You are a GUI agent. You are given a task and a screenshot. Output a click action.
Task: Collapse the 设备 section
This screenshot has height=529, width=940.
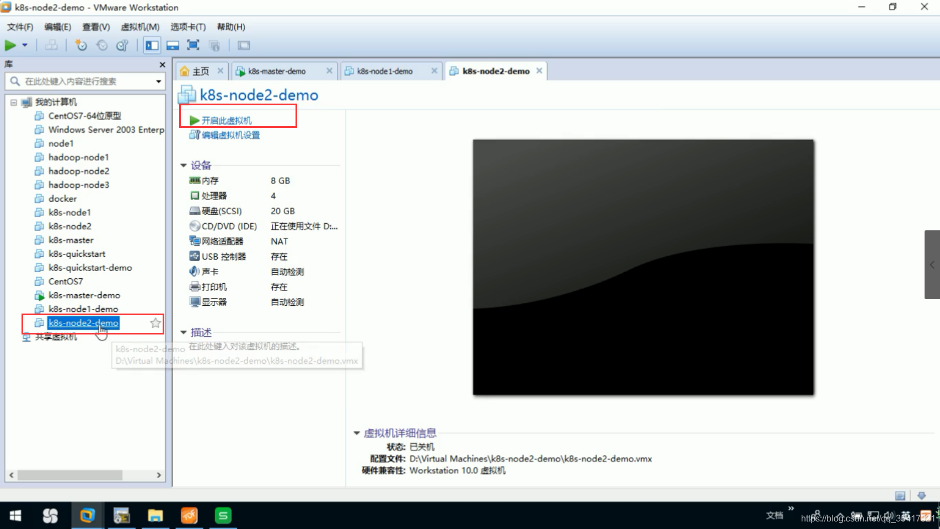pos(184,165)
